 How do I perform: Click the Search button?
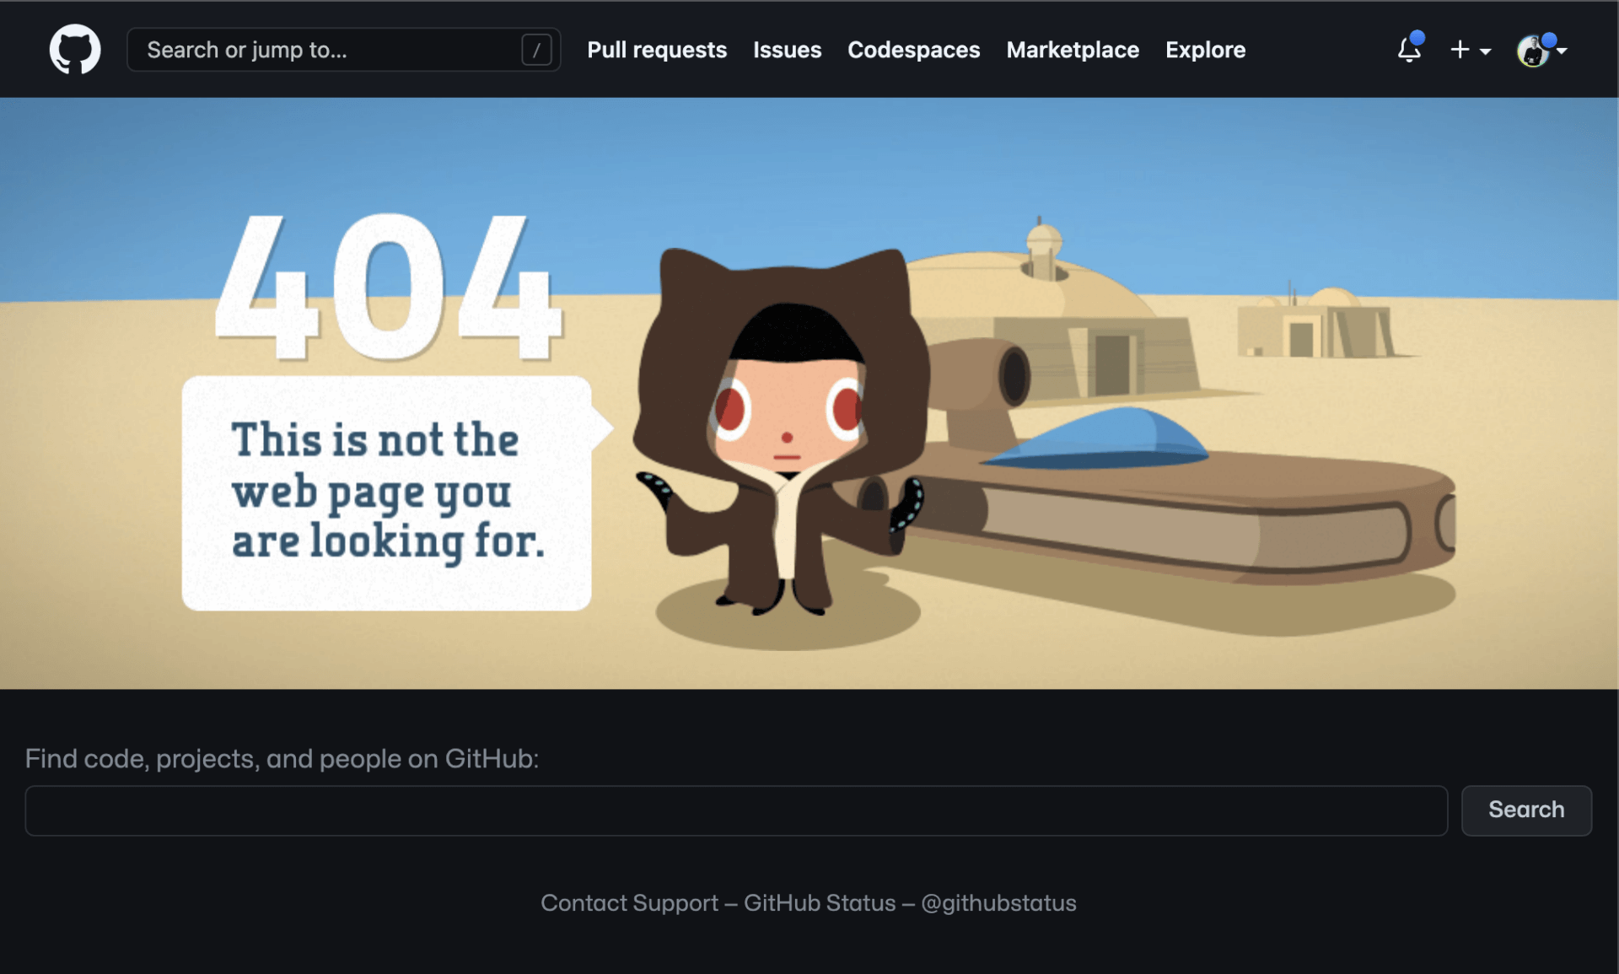click(x=1526, y=810)
